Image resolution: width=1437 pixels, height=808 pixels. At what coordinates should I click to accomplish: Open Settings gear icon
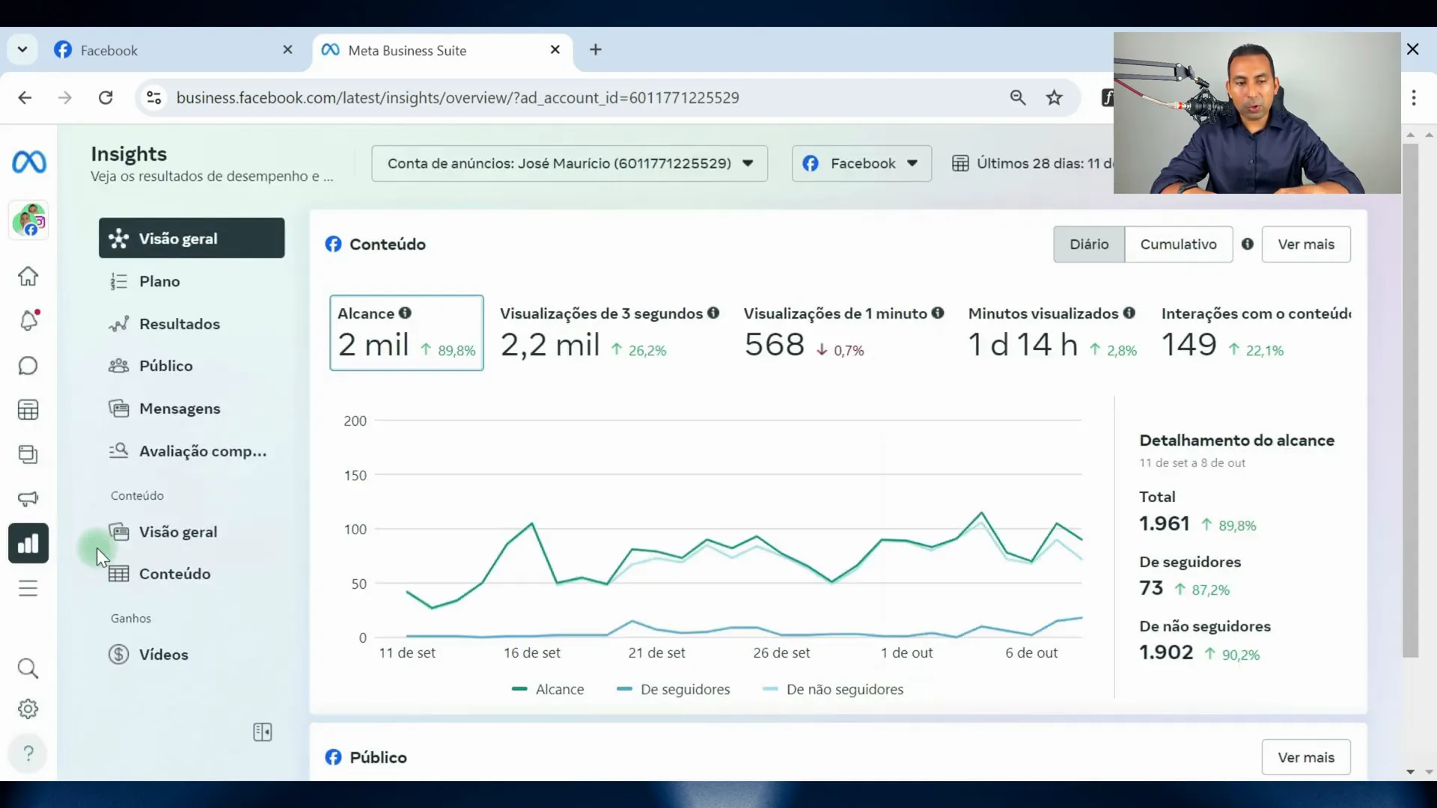pyautogui.click(x=28, y=708)
